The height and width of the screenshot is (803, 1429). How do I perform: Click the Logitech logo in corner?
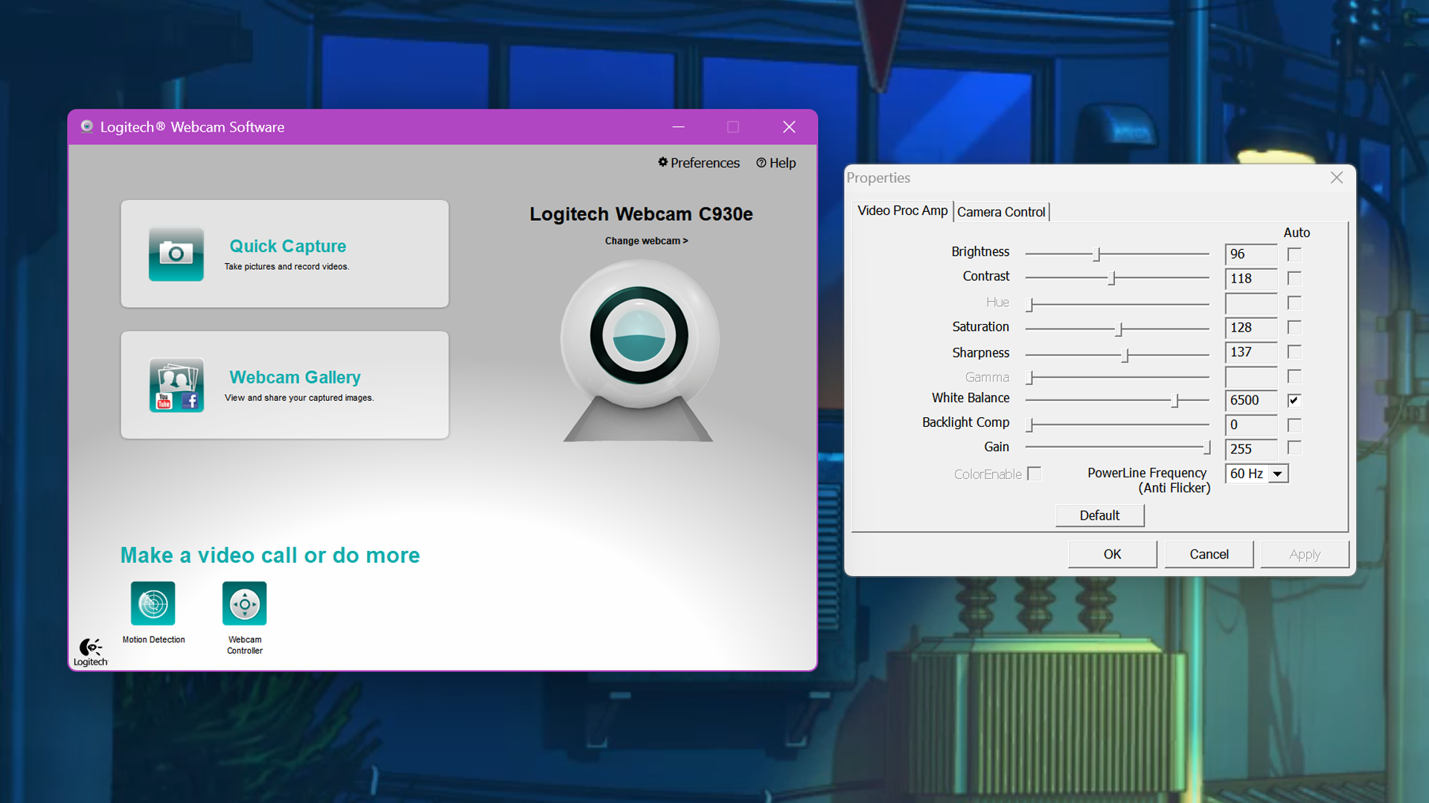pyautogui.click(x=91, y=652)
